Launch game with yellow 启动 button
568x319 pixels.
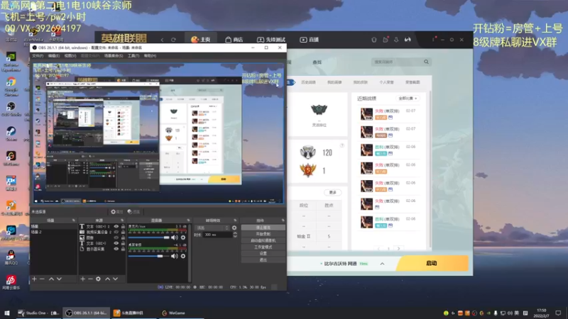coord(432,263)
